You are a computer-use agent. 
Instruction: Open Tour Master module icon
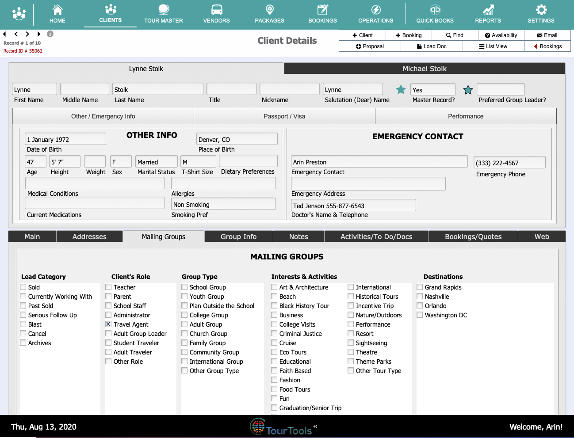click(x=163, y=10)
